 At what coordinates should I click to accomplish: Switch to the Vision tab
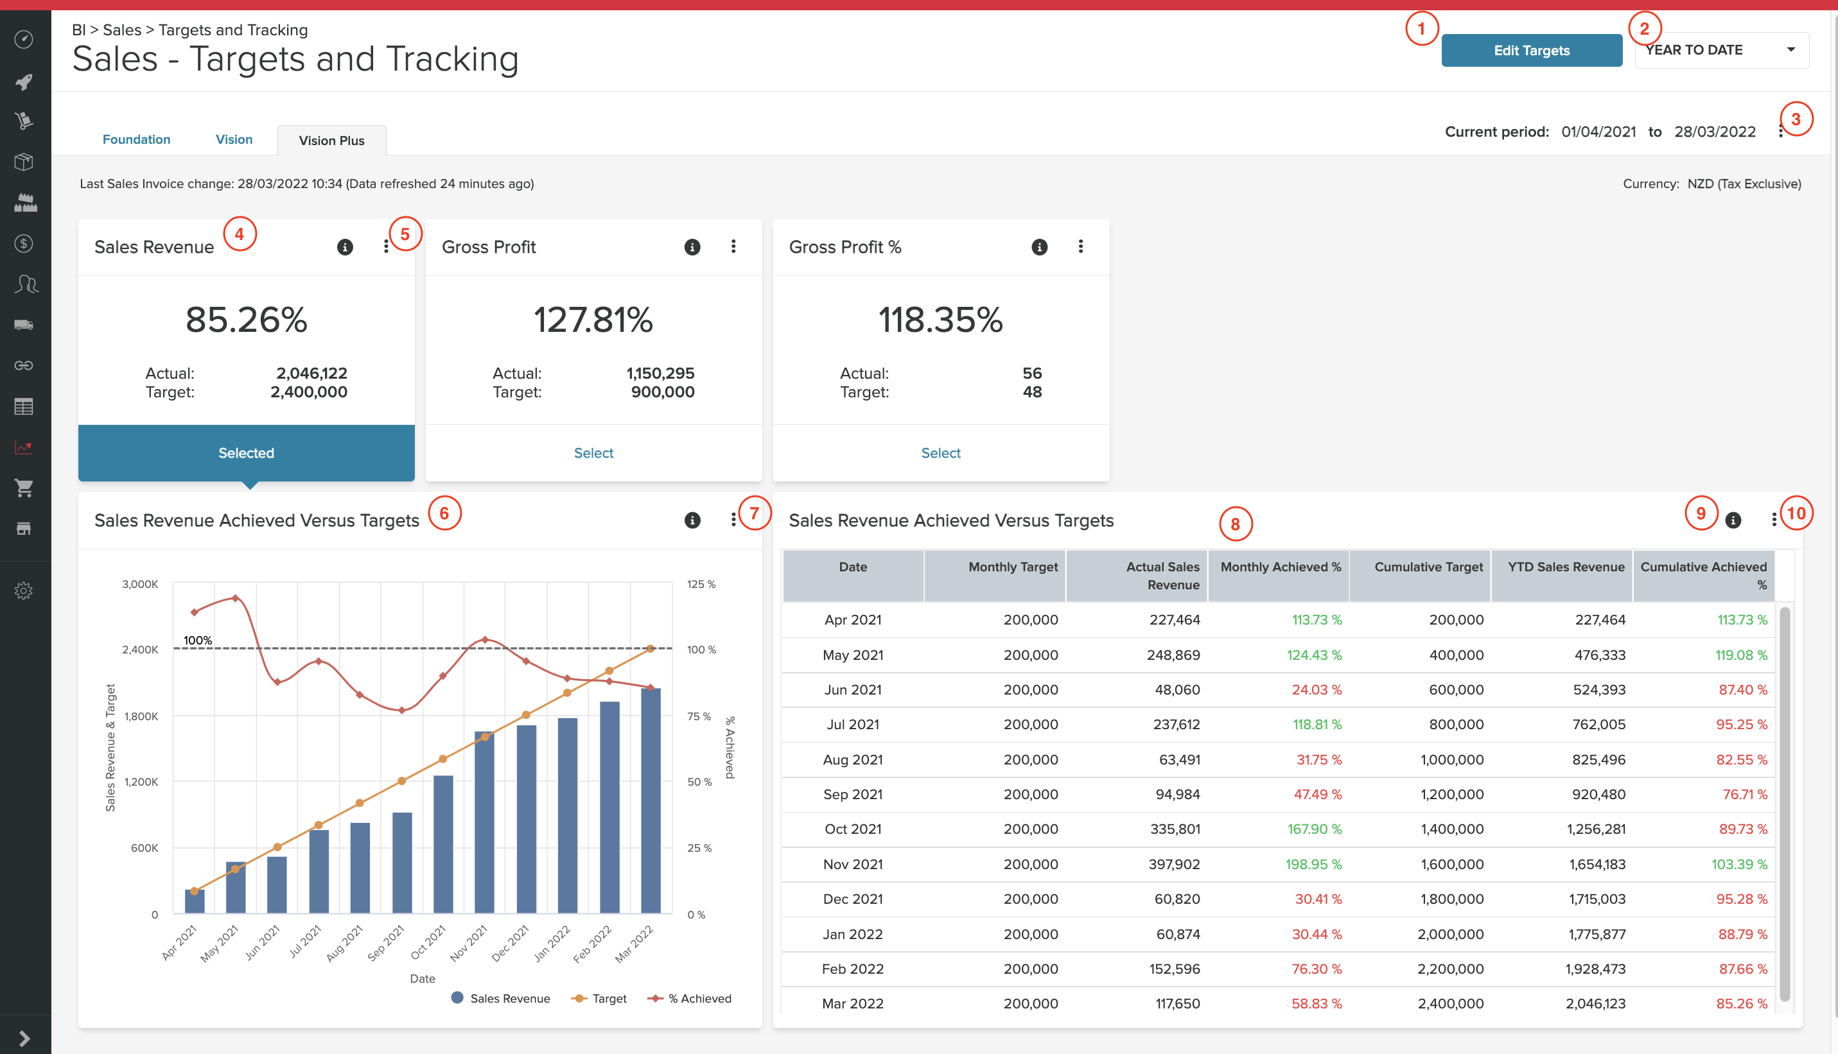coord(234,140)
